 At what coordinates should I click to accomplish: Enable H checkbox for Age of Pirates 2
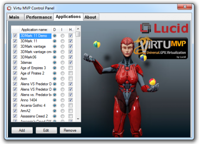pos(71,73)
